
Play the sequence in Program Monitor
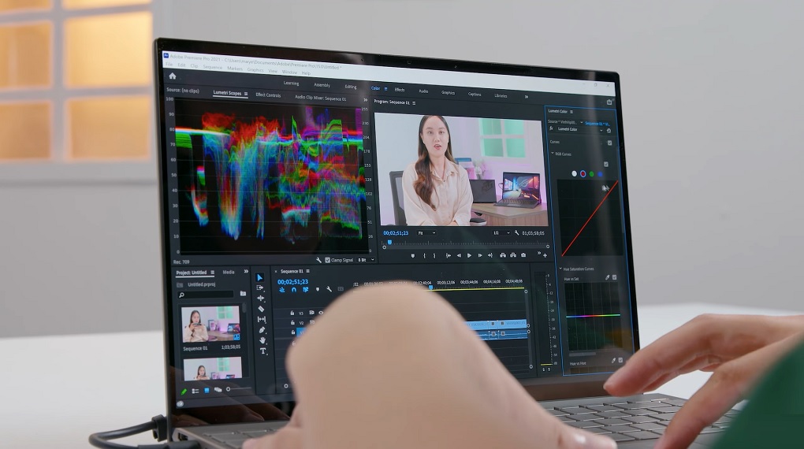[x=469, y=255]
